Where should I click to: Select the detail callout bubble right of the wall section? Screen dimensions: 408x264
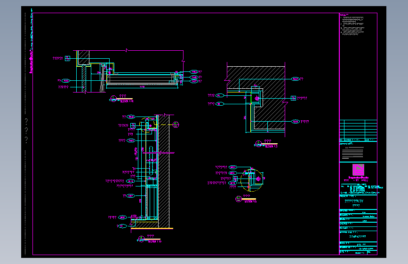[x=176, y=124]
